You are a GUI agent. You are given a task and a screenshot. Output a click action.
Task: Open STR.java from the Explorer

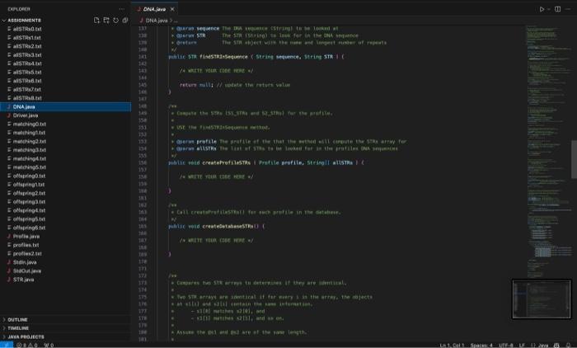click(24, 280)
